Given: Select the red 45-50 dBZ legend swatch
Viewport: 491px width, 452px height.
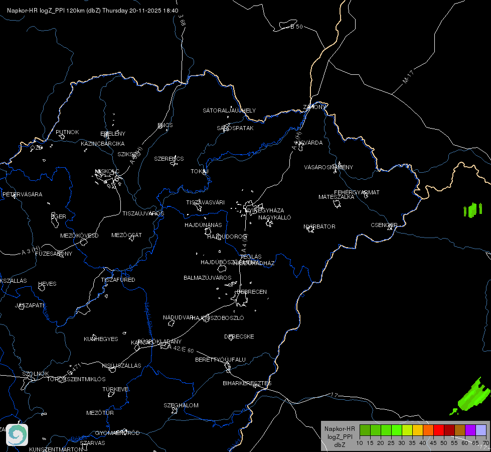Looking at the screenshot, I should (x=439, y=430).
